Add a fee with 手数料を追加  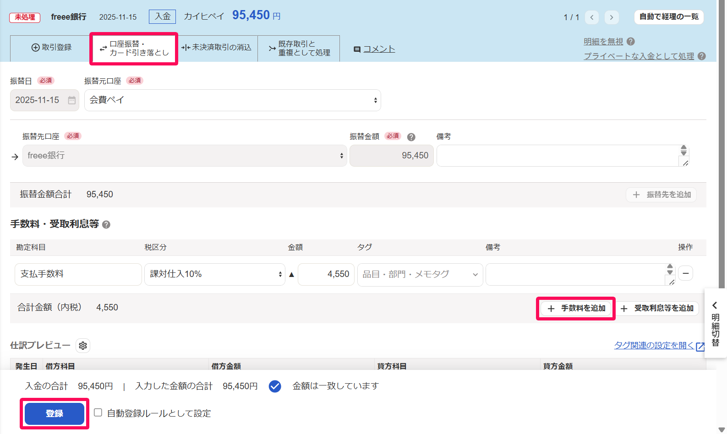click(x=576, y=309)
